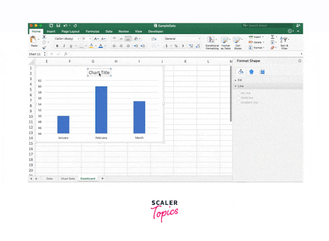Screen dimensions: 329x241
Task: Toggle bold formatting button
Action: click(57, 46)
